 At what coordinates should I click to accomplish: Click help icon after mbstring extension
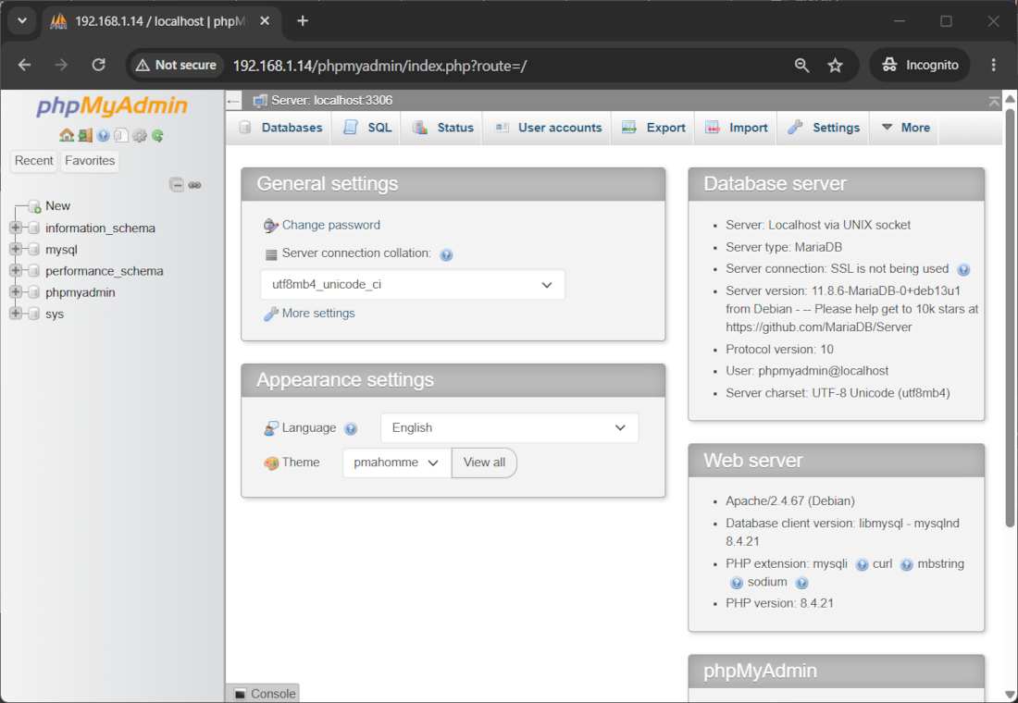point(737,583)
